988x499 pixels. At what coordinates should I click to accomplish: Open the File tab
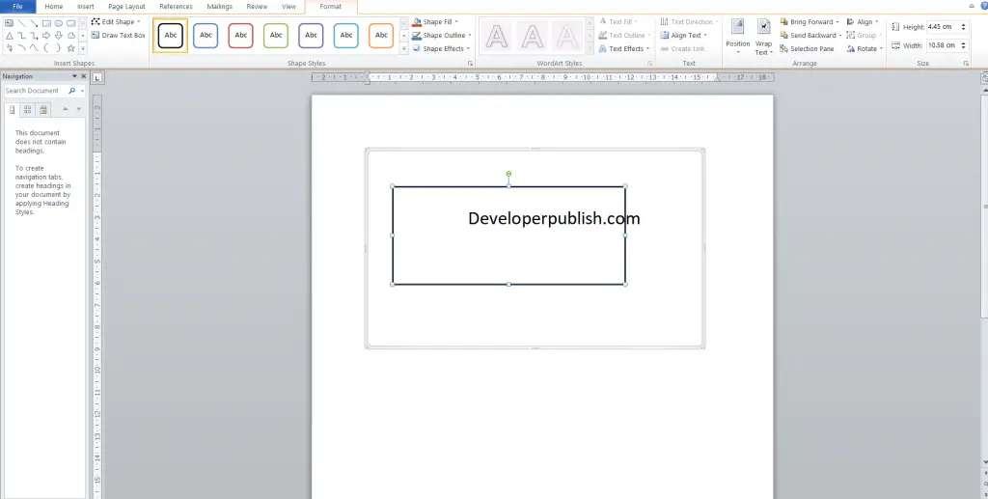coord(17,7)
